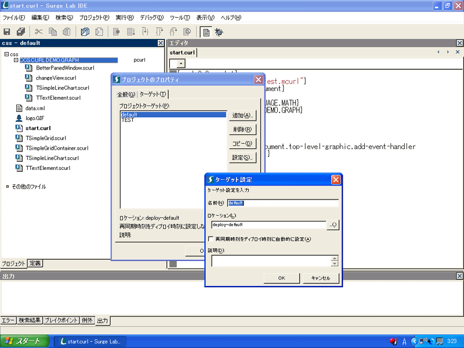Click the run file icon
Viewport: 464px width, 348px height.
(x=99, y=32)
